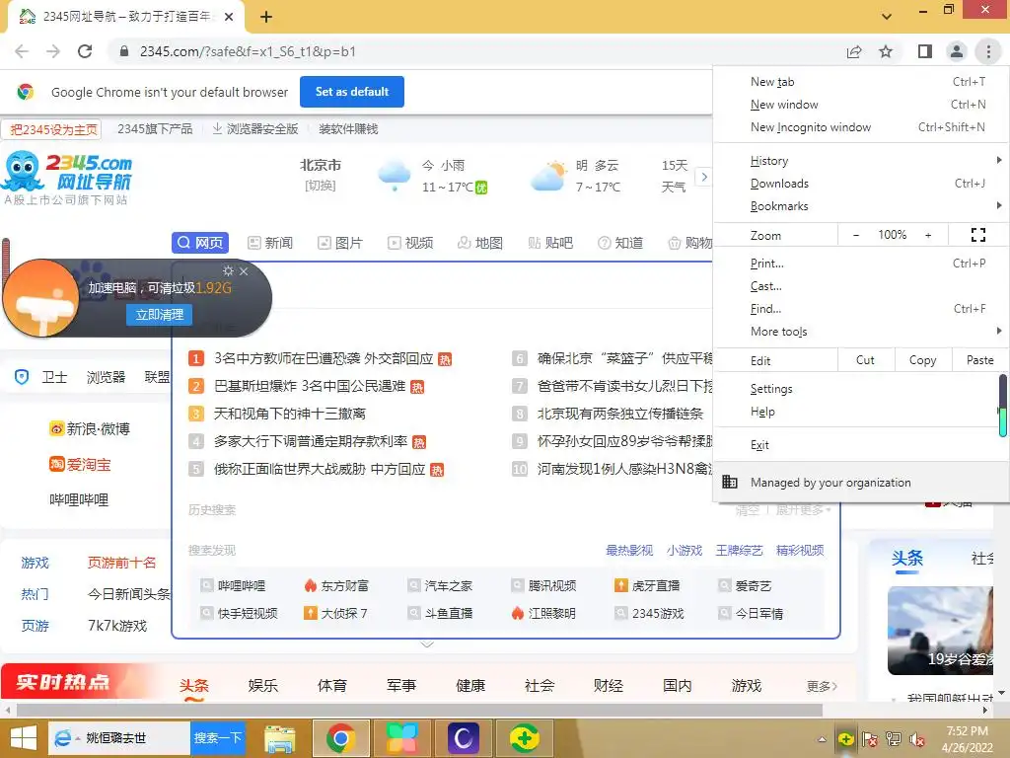Open the side panel icon
Viewport: 1010px width, 758px height.
point(925,51)
